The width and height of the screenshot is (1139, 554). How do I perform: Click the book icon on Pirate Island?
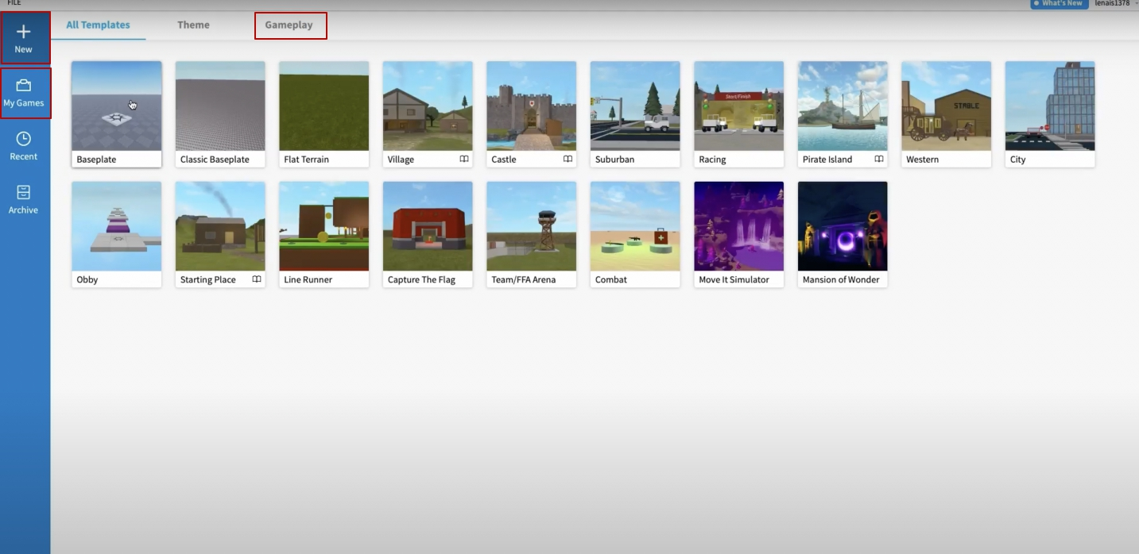(x=879, y=160)
